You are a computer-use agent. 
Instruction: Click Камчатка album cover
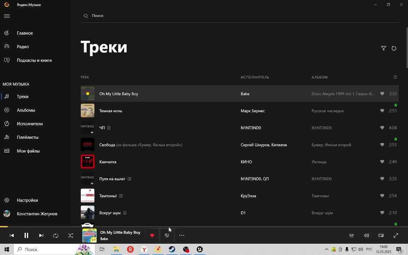tap(87, 161)
